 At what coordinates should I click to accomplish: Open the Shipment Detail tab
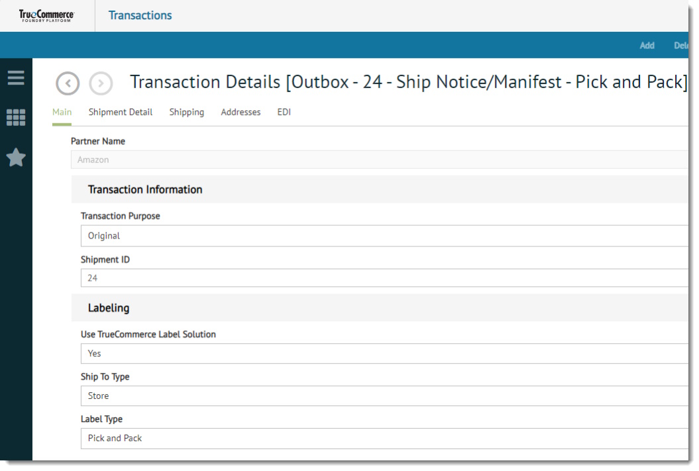[x=121, y=113]
